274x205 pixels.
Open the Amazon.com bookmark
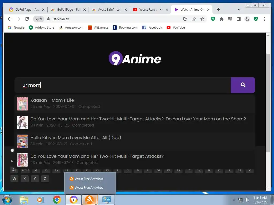[x=71, y=27]
